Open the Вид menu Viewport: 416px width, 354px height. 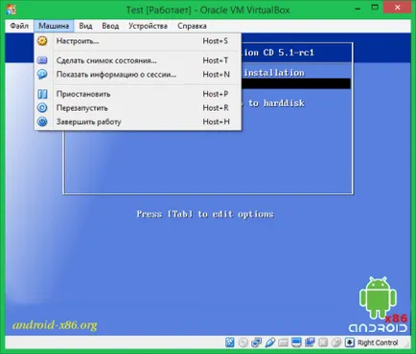click(x=85, y=26)
